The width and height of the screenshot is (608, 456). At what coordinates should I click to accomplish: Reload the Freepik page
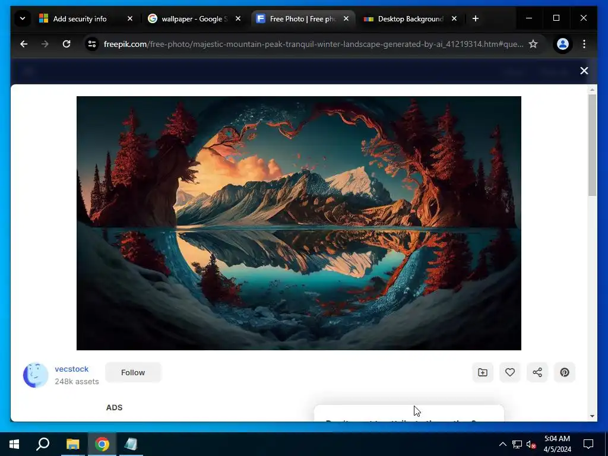tap(66, 44)
